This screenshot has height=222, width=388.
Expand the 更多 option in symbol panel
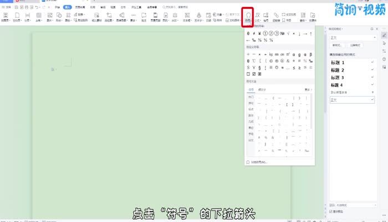pos(308,89)
